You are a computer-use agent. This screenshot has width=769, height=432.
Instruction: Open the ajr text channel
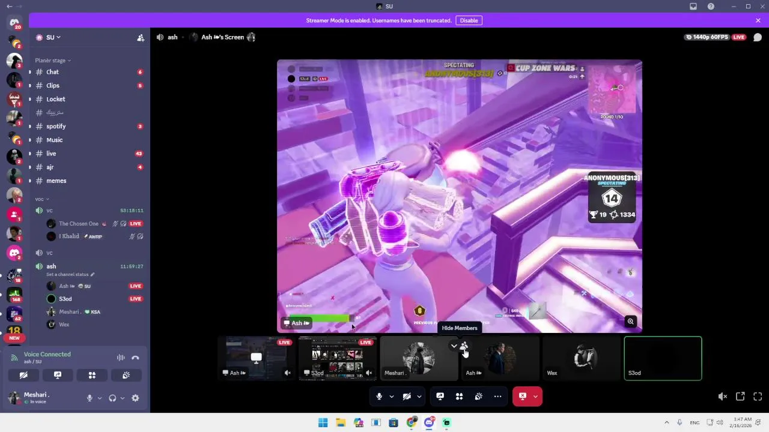[89, 167]
